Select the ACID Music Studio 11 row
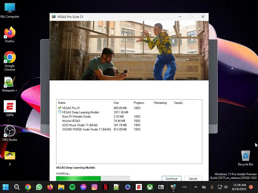258x193 pixels. 129,125
